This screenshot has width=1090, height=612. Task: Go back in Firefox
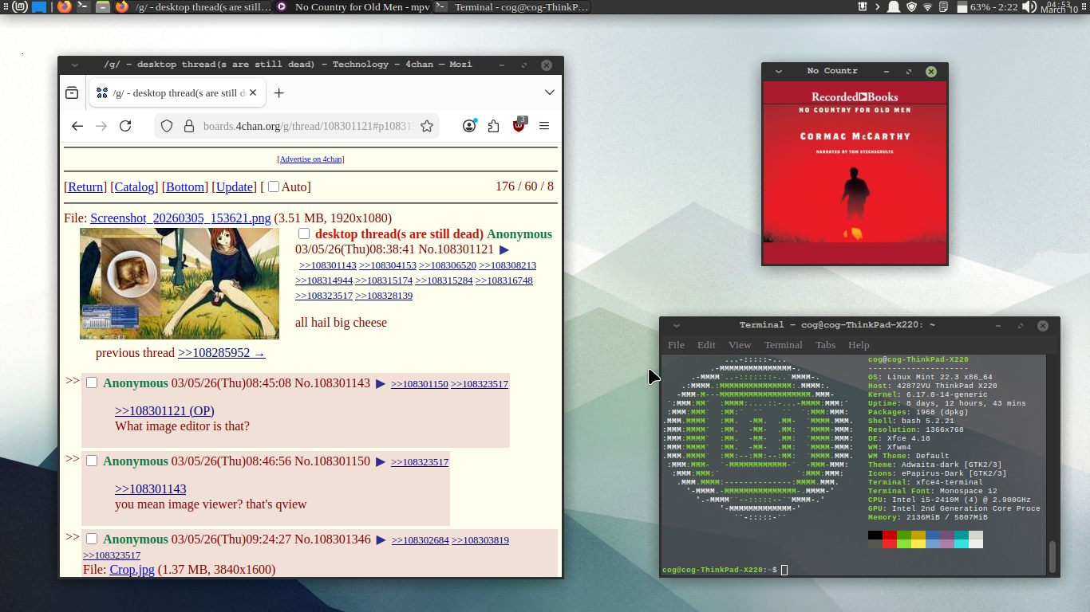click(77, 126)
